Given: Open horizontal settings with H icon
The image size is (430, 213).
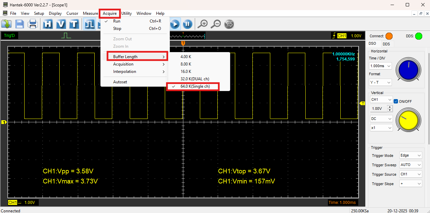Looking at the screenshot, I should (x=48, y=24).
